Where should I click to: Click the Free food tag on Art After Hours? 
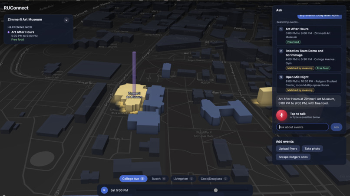[x=293, y=42]
